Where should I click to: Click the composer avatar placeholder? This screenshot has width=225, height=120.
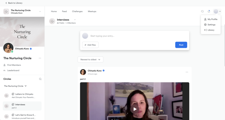tap(85, 36)
